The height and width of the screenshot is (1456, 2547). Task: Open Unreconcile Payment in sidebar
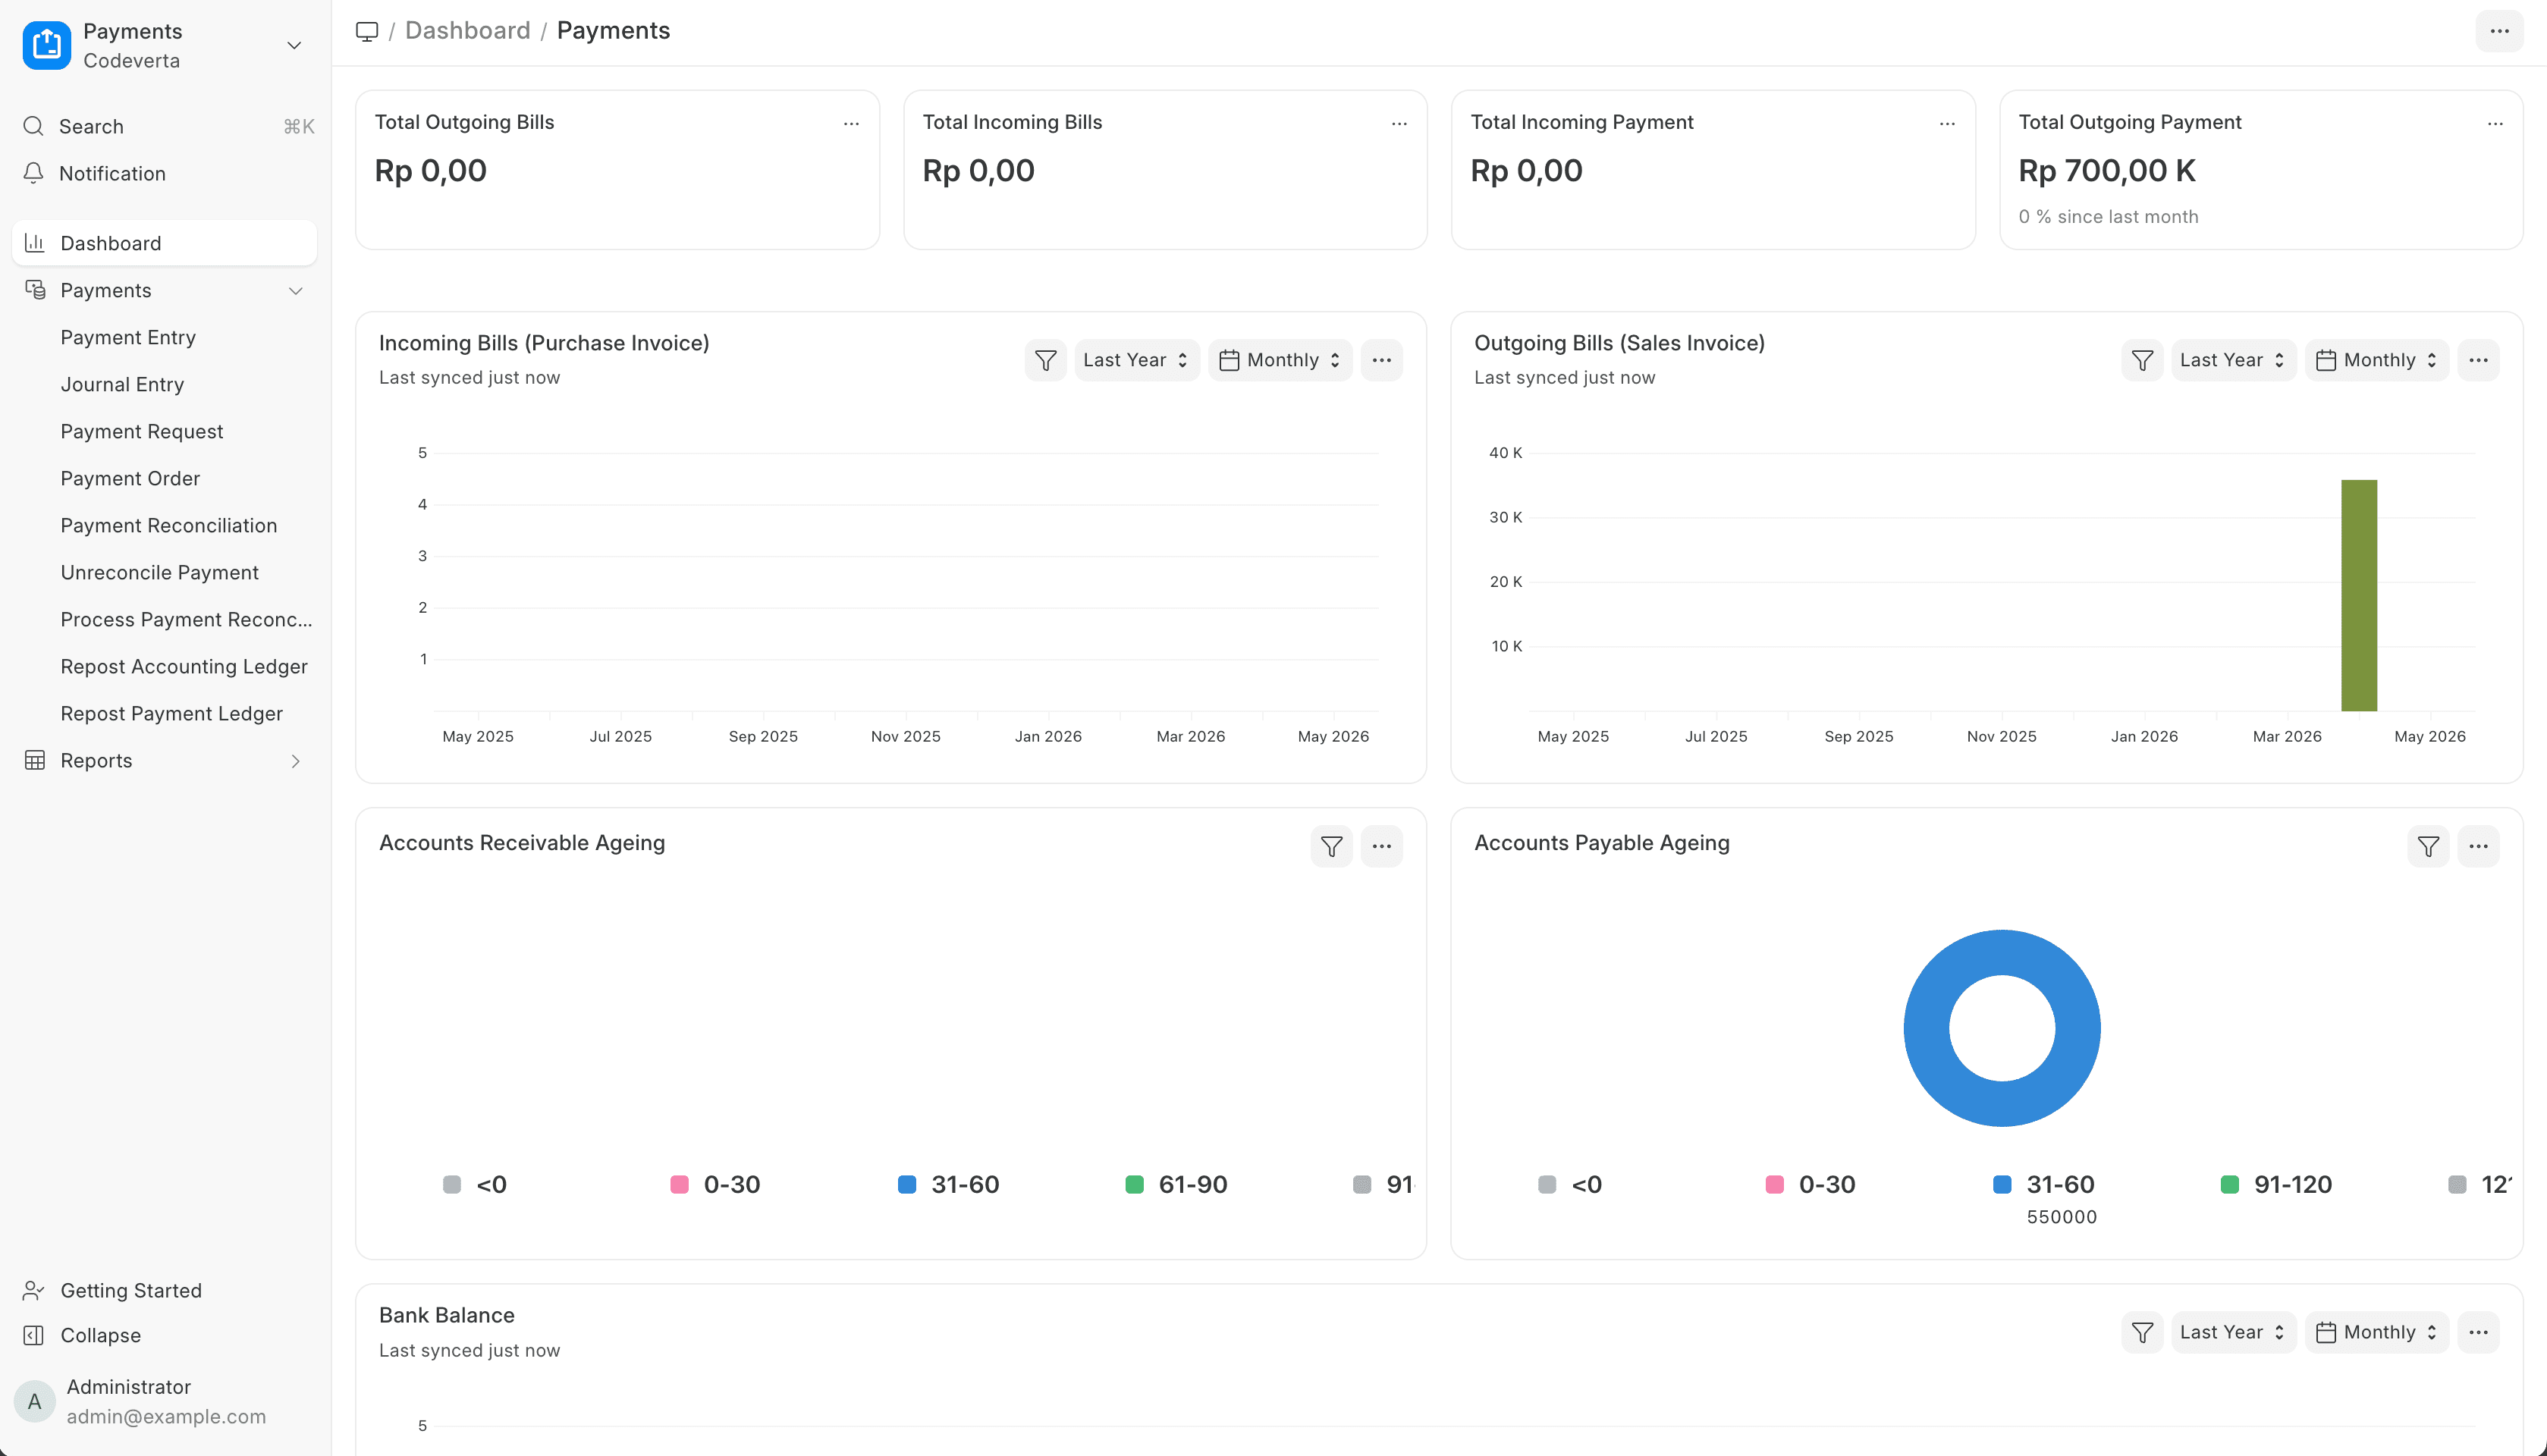coord(159,572)
